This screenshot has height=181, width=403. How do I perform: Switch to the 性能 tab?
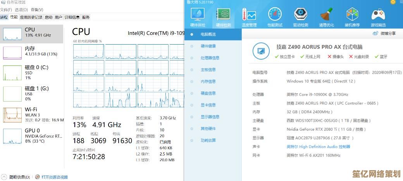14,17
